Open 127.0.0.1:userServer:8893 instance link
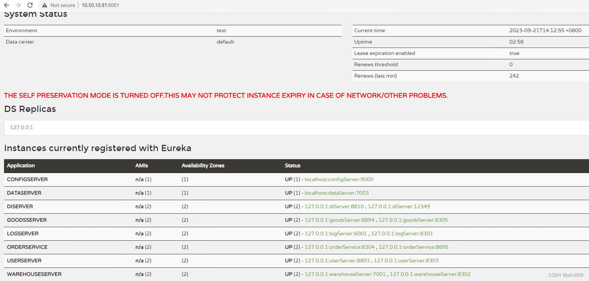589x281 pixels. click(337, 261)
